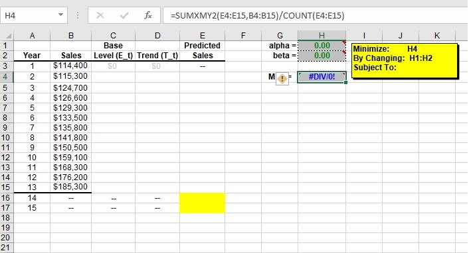Click the Select All corner triangle
Screen dimensions: 469x253
[9, 36]
